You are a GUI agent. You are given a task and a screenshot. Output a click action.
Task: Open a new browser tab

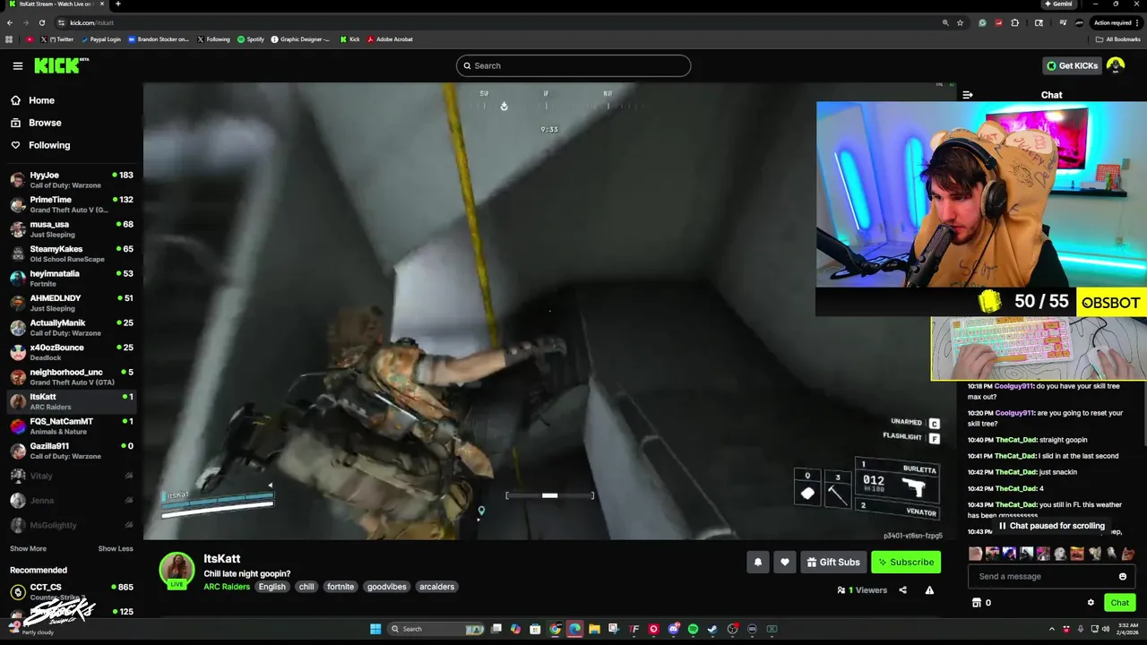coord(117,4)
